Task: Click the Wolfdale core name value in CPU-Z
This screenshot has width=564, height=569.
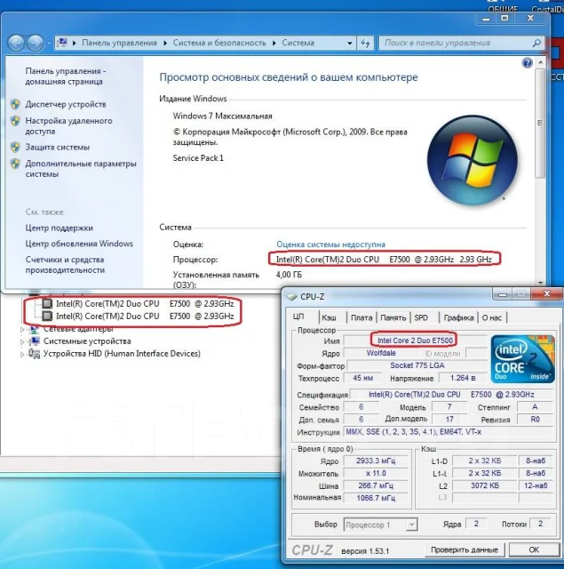Action: 381,353
